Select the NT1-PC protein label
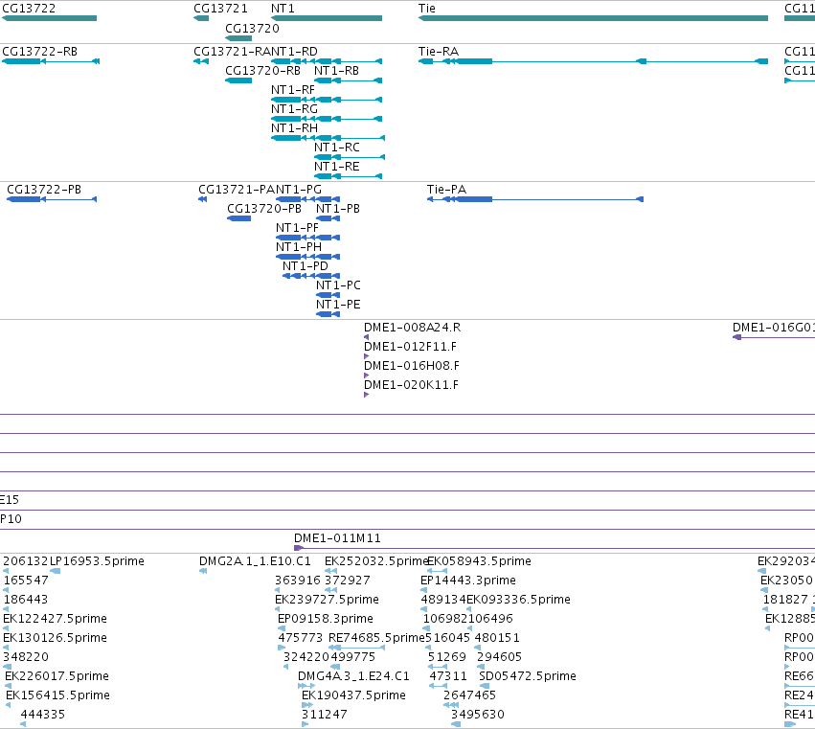 pos(338,285)
